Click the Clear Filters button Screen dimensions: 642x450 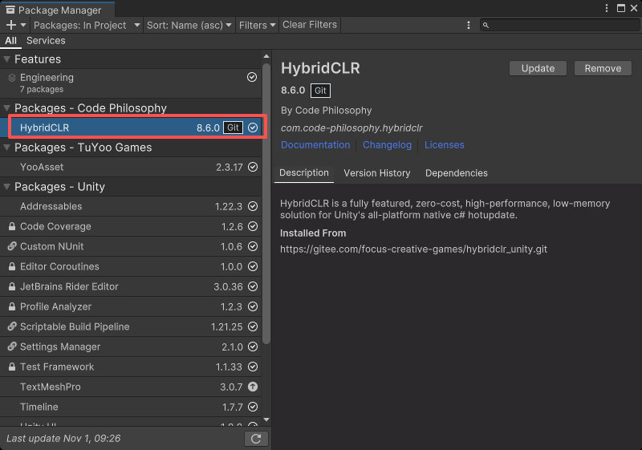click(310, 25)
